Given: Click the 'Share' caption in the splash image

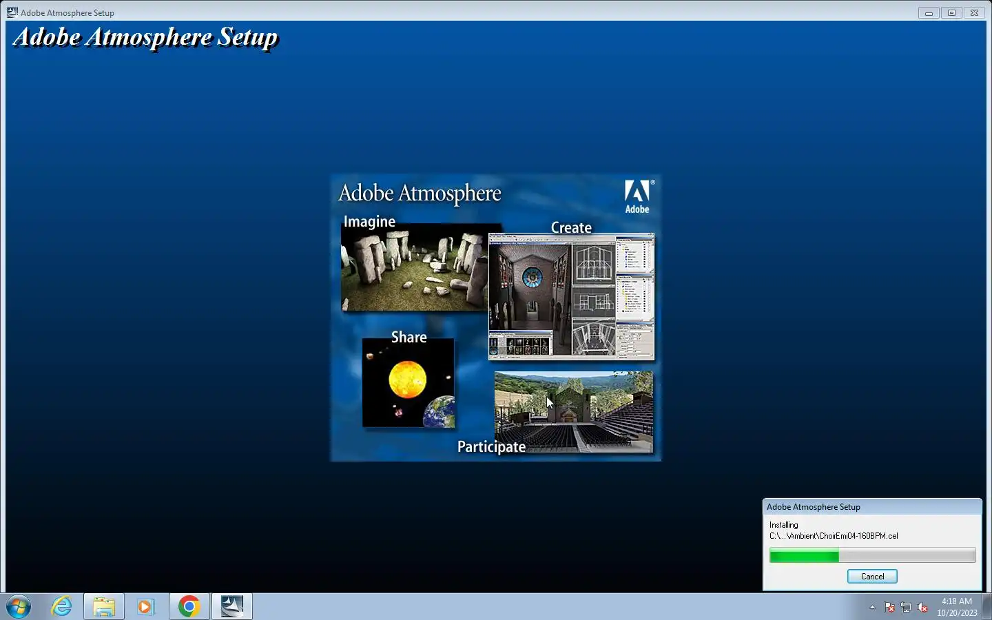Looking at the screenshot, I should (x=409, y=337).
